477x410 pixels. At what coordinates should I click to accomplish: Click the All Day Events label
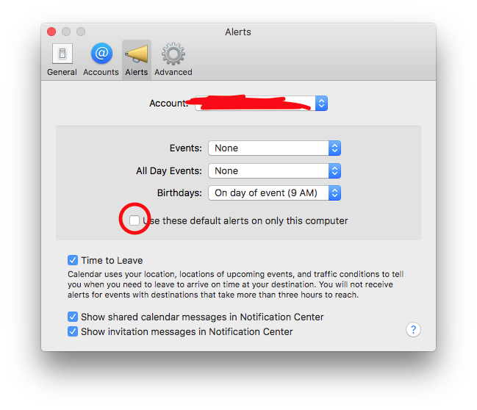point(169,170)
